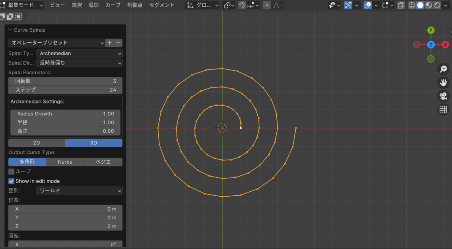Select Nurbs output curve type
452x249 pixels.
pyautogui.click(x=65, y=162)
